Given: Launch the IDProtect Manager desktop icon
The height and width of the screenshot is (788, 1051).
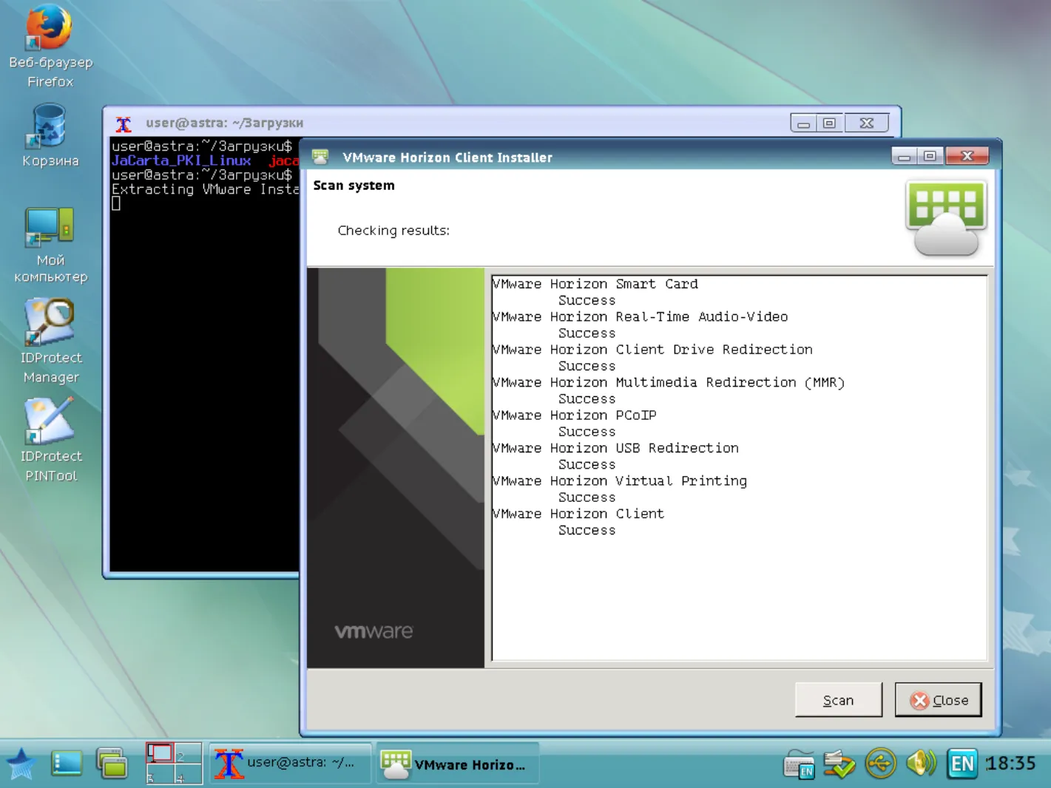Looking at the screenshot, I should pyautogui.click(x=50, y=342).
